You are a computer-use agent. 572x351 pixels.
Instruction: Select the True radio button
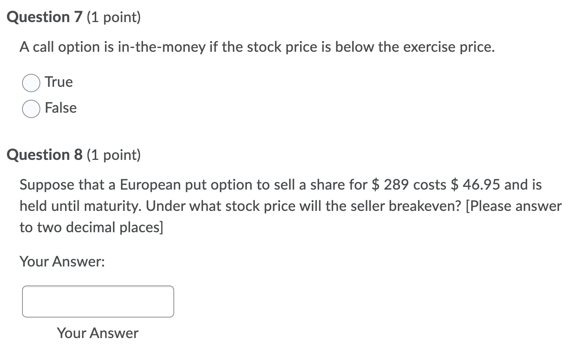pos(31,83)
